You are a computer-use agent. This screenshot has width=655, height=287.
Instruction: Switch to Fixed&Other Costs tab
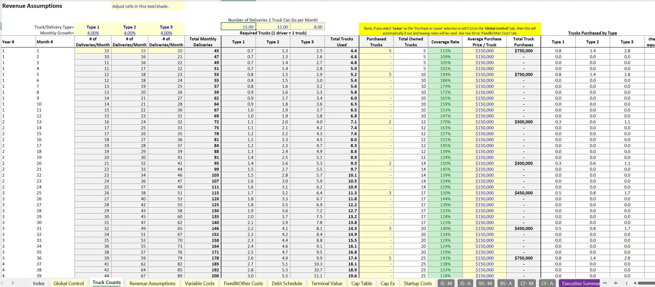[x=243, y=283]
